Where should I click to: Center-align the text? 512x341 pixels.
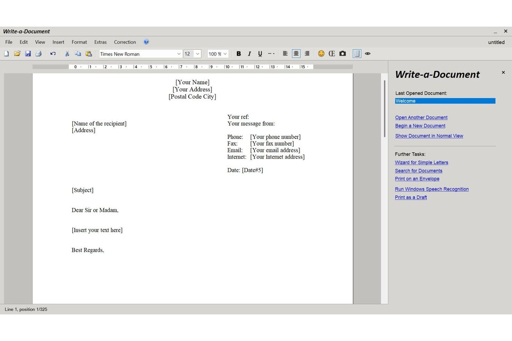pos(296,54)
